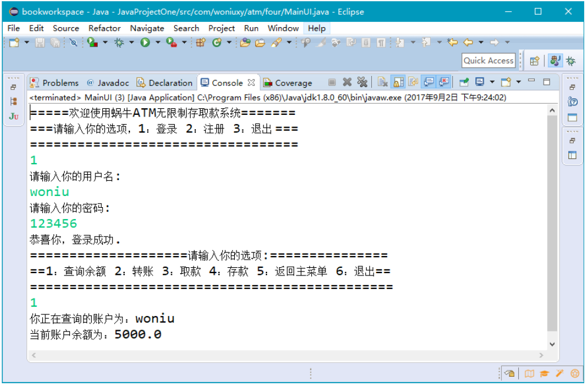Toggle show console when standard output changes
This screenshot has height=385, width=586.
click(x=429, y=82)
